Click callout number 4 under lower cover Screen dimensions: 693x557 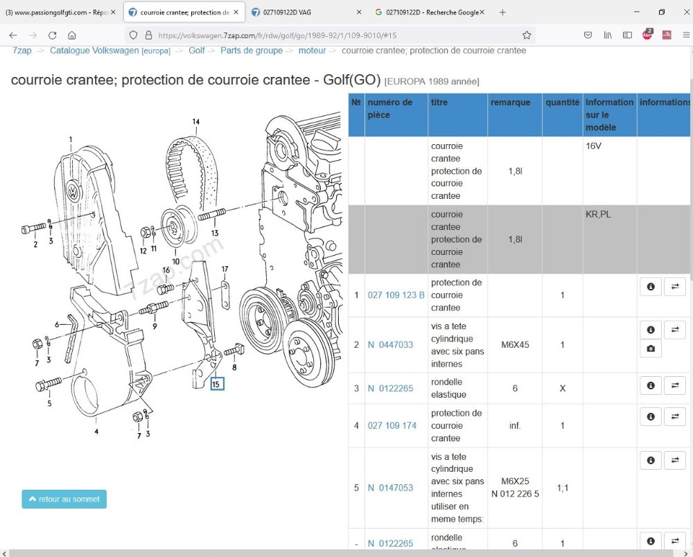(x=96, y=432)
